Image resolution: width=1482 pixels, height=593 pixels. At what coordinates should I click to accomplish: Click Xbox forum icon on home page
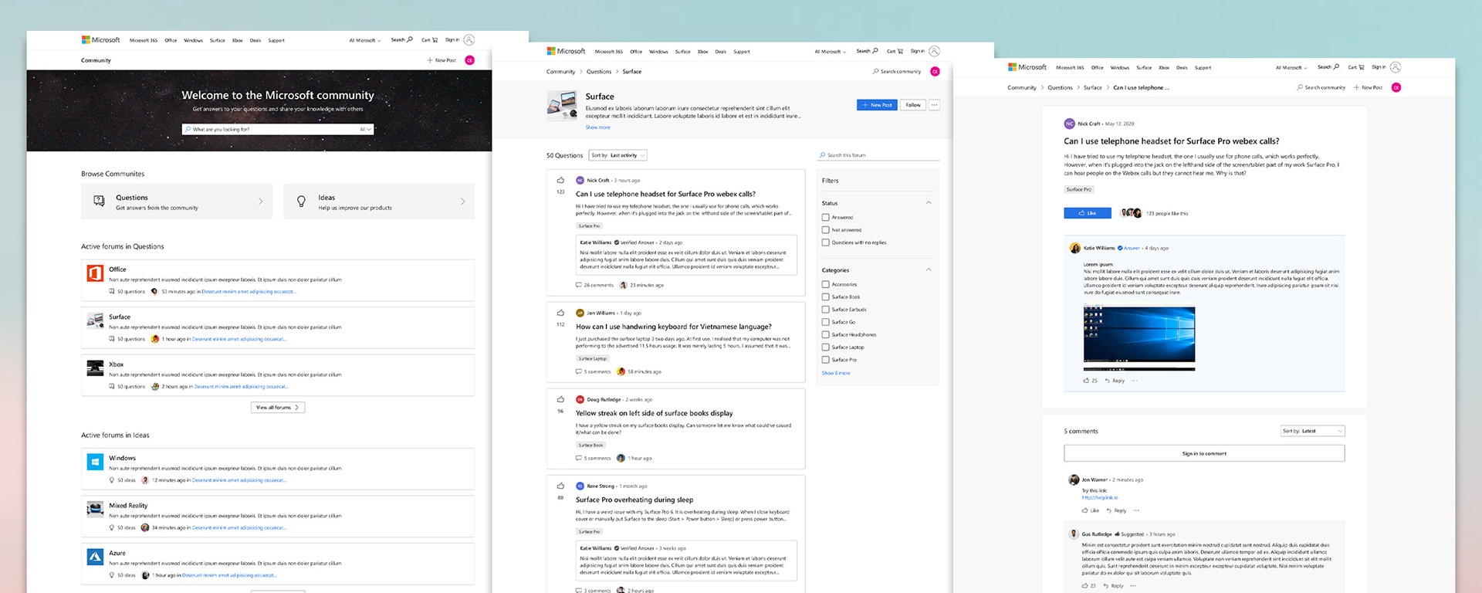(x=96, y=368)
